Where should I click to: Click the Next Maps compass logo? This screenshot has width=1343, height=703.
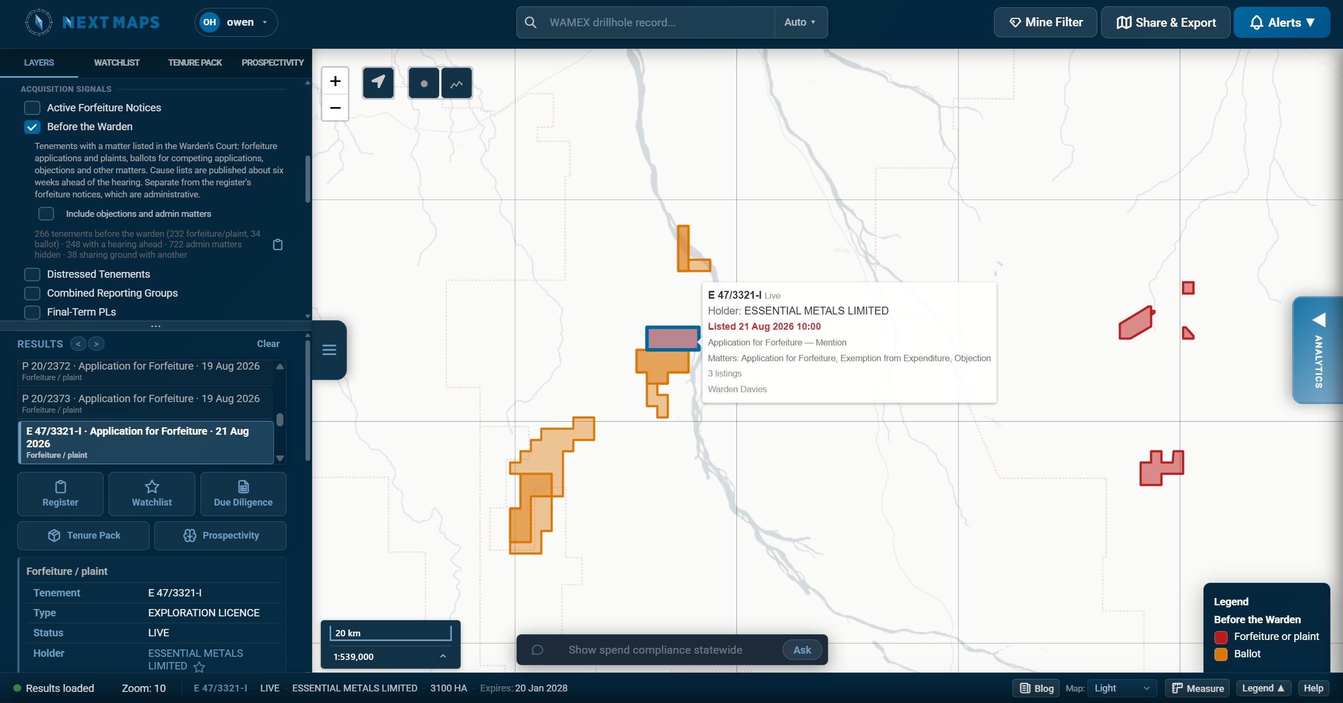(x=39, y=22)
